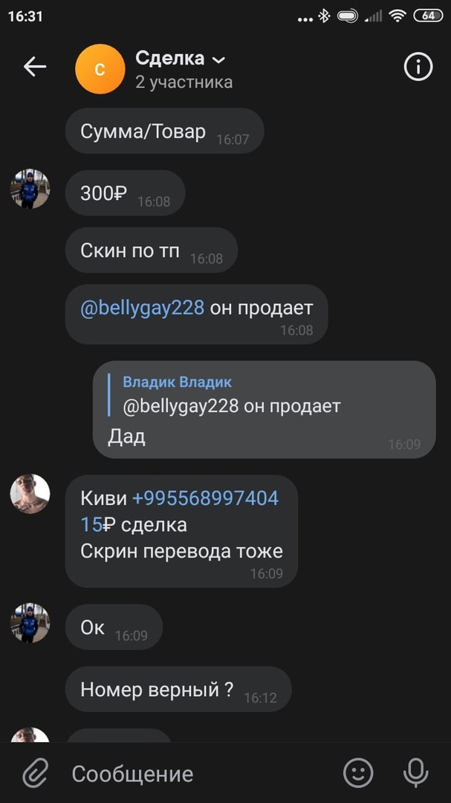Open @bellygay228 mention in он продает message
Viewport: 451px width, 803px height.
pos(143,309)
